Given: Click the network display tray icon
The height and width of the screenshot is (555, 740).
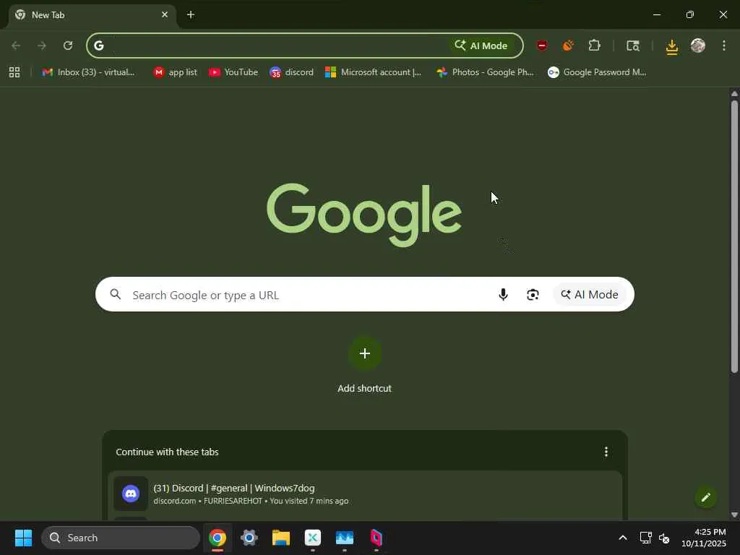Looking at the screenshot, I should point(645,538).
